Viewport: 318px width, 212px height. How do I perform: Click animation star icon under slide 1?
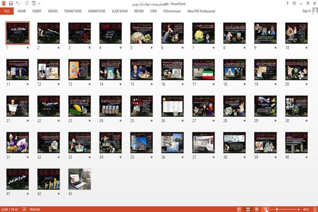coord(28,48)
